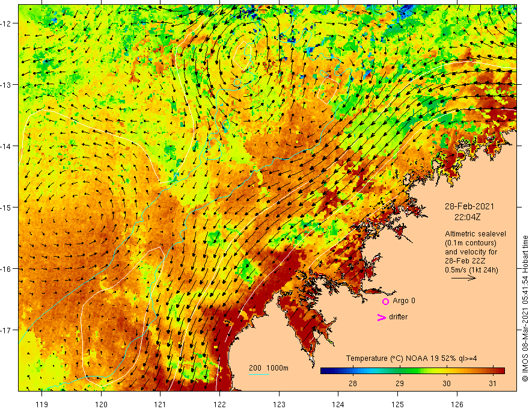Click the Temperature NOAA 19 title text
Image resolution: width=529 pixels, height=409 pixels.
[411, 358]
